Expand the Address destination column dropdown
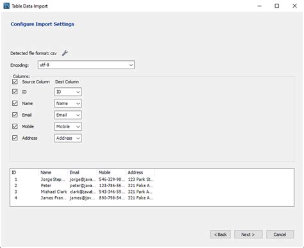The image size is (304, 248). click(x=68, y=138)
